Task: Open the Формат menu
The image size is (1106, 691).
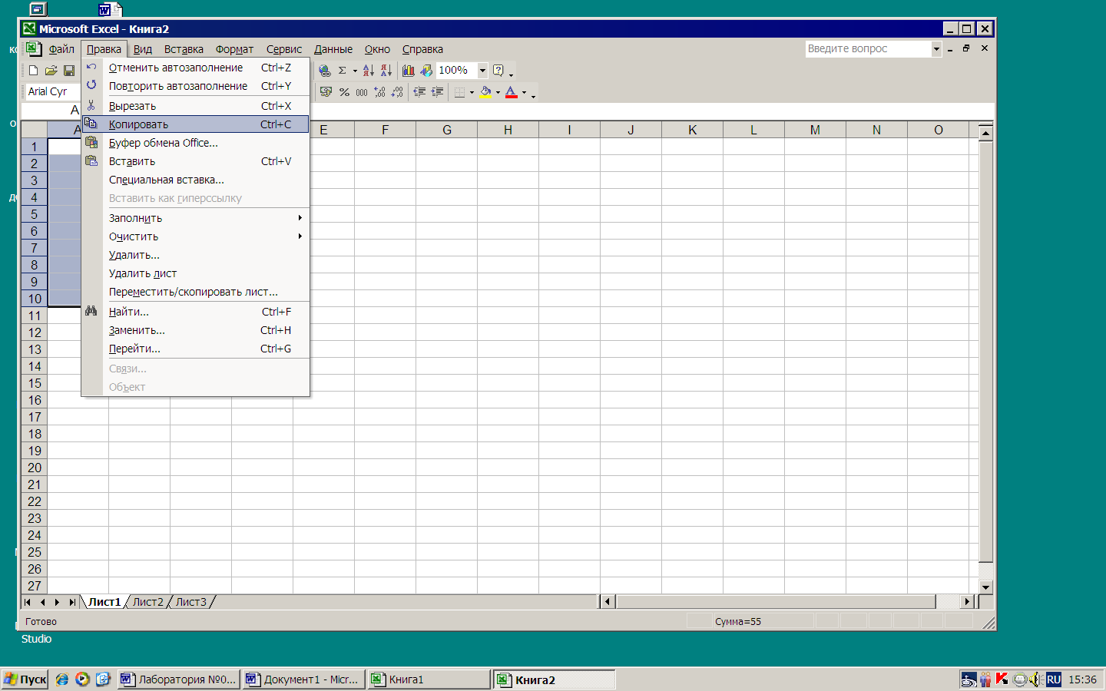Action: (234, 49)
